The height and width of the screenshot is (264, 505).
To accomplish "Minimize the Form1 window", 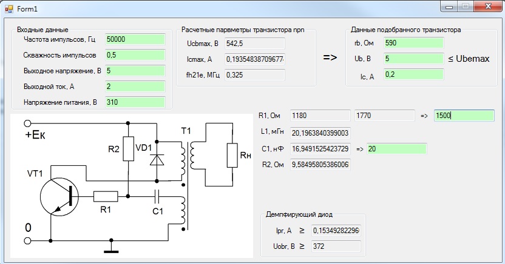I will (449, 7).
